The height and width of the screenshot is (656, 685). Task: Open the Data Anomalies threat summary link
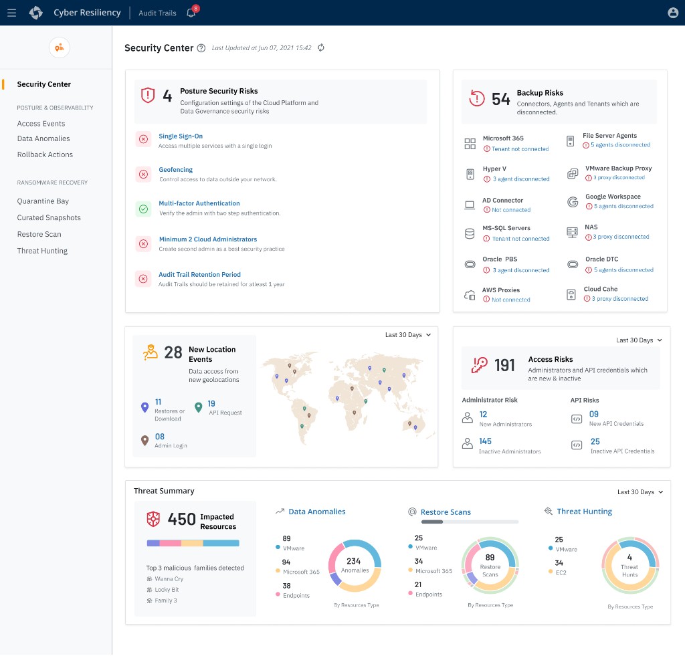click(x=316, y=512)
